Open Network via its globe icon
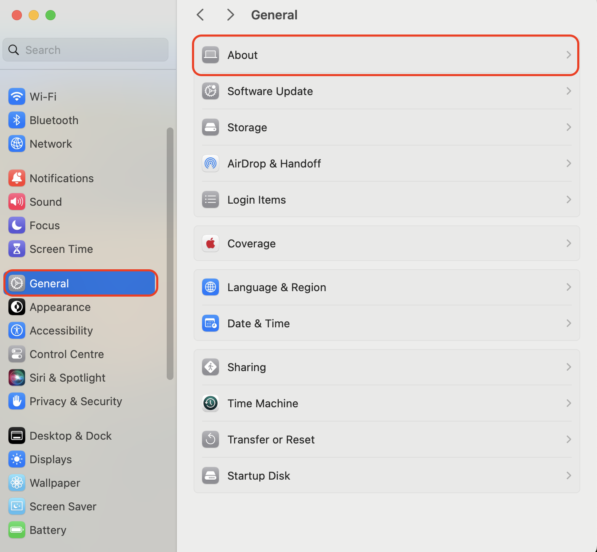Image resolution: width=597 pixels, height=552 pixels. tap(17, 144)
